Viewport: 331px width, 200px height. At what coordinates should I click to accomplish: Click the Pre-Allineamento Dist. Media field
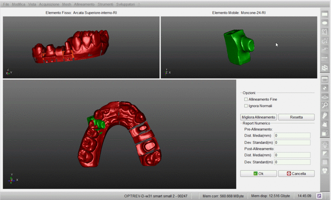pos(292,135)
